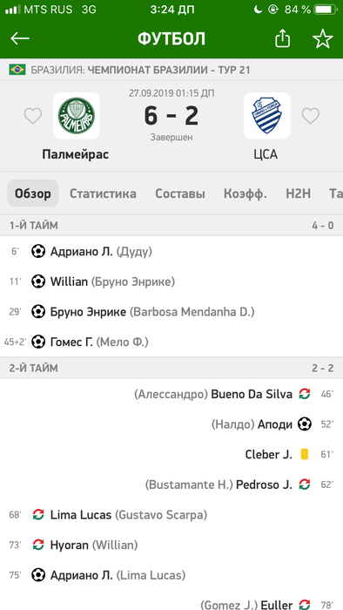Tap Willian goal event at 11'
Viewport: 343px width, 610px height.
(x=171, y=281)
